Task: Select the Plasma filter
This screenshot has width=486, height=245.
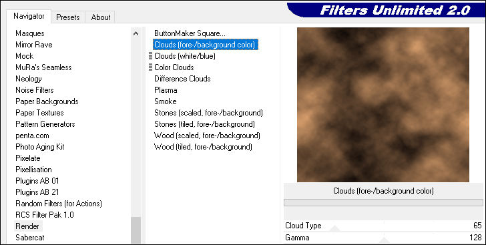Action: [x=166, y=90]
